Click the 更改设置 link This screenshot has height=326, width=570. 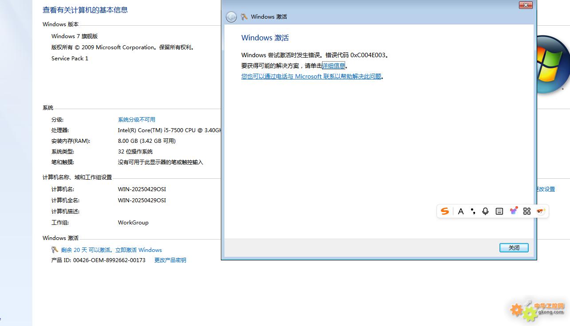point(546,189)
